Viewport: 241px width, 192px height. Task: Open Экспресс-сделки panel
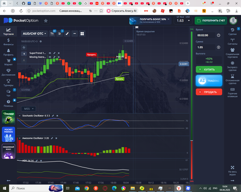pos(232,66)
